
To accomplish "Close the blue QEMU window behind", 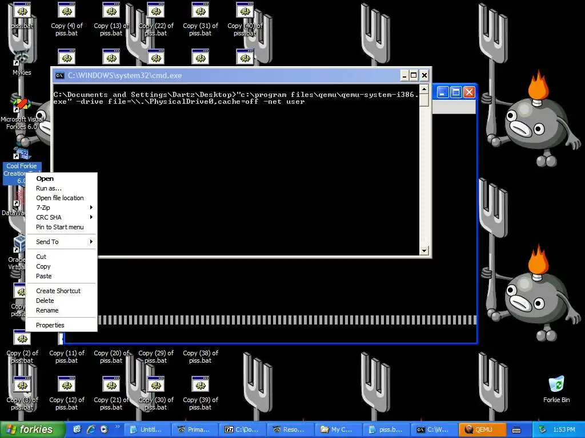I will (470, 92).
